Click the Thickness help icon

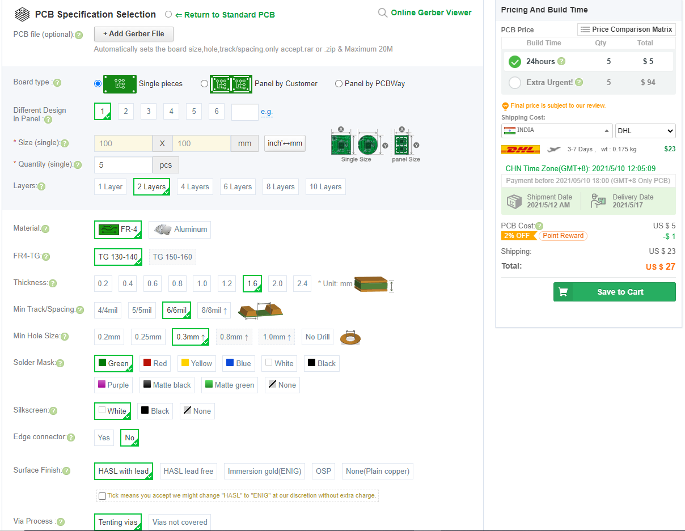53,283
